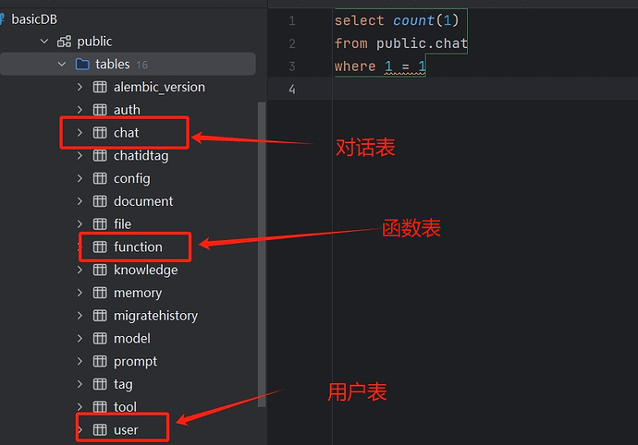Select the public schema label

point(94,42)
